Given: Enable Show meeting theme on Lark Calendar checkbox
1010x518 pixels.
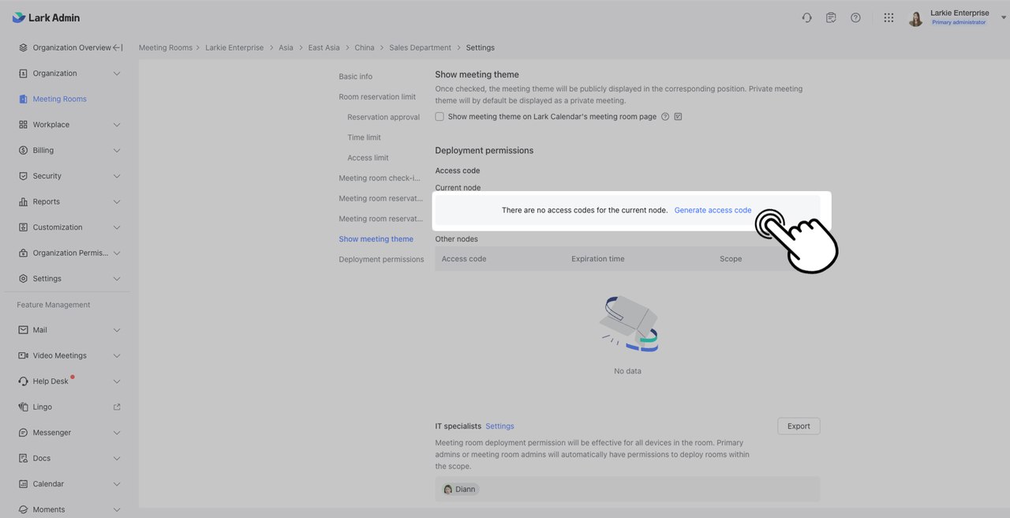Looking at the screenshot, I should pos(440,117).
